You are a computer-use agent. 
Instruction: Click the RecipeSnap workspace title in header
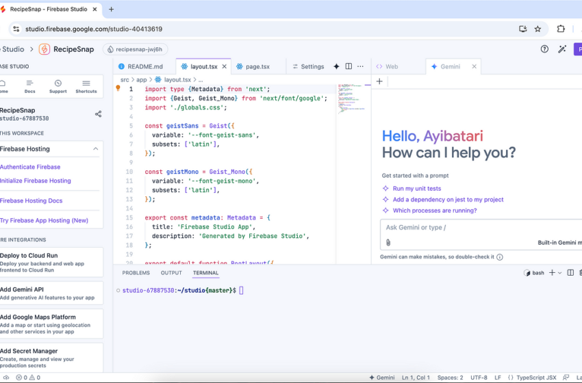(73, 49)
